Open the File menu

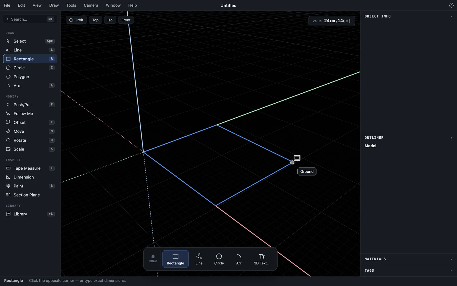pyautogui.click(x=7, y=5)
